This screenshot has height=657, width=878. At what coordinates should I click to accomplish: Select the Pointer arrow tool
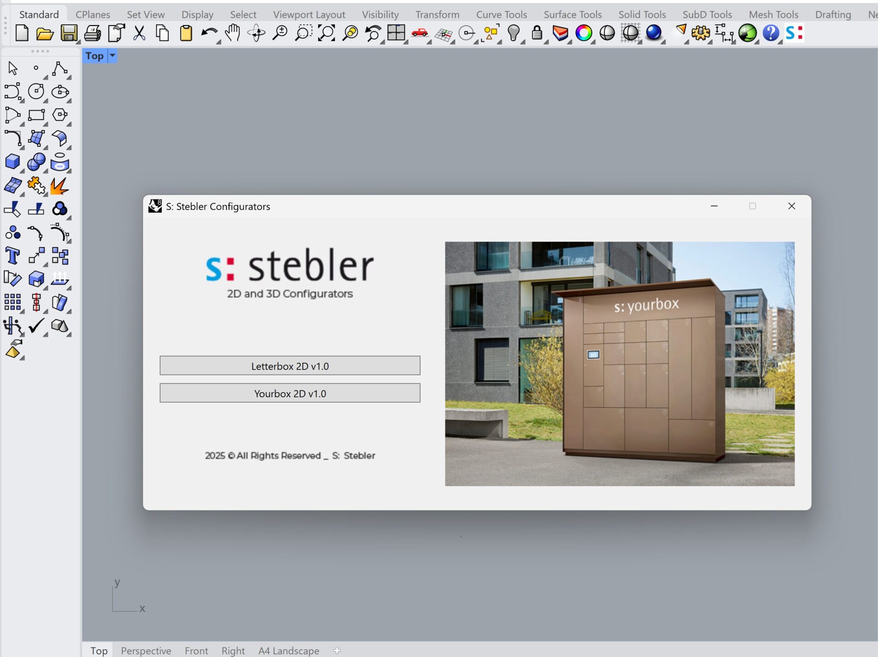click(13, 69)
